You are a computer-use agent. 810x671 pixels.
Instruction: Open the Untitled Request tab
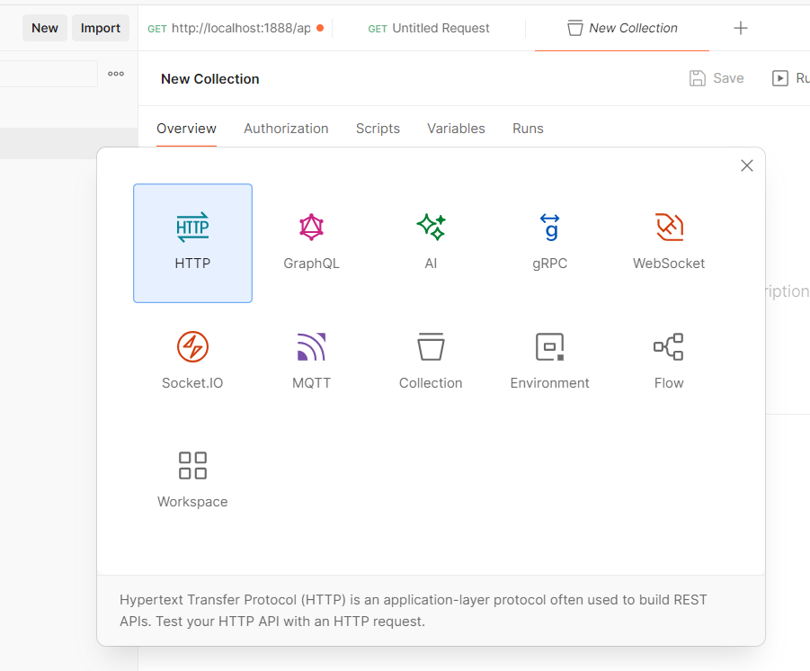coord(429,28)
